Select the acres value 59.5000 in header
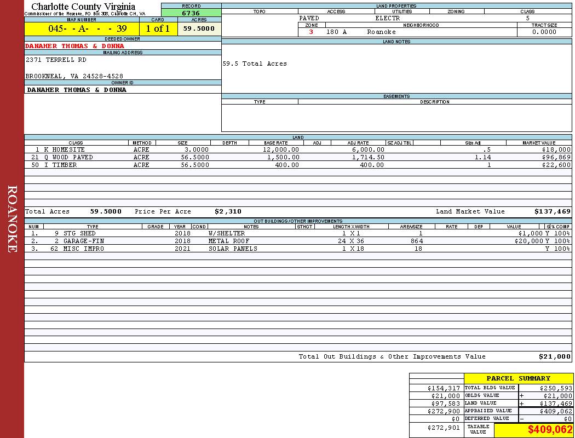 (x=199, y=29)
